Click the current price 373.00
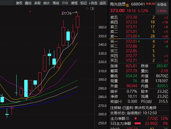 coord(117,11)
